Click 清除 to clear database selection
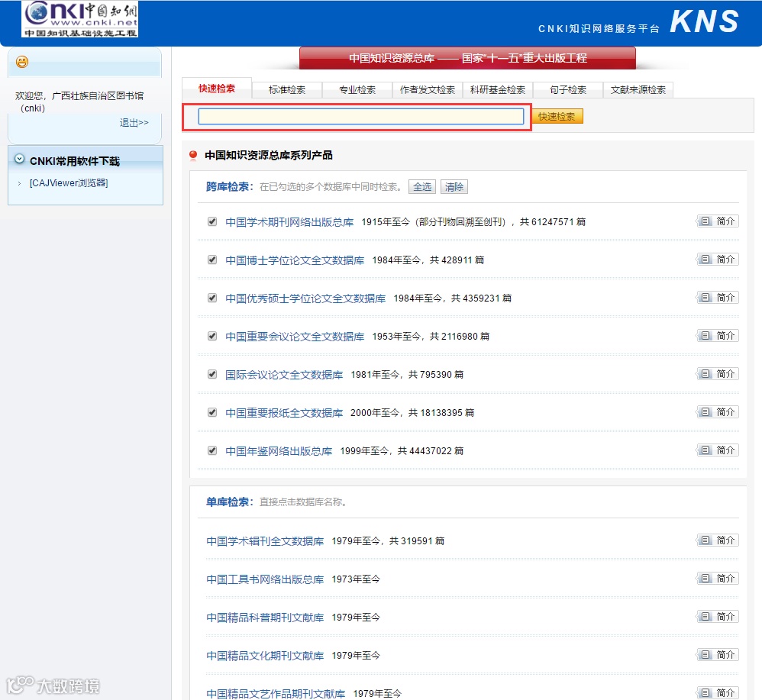This screenshot has height=700, width=762. [x=454, y=187]
